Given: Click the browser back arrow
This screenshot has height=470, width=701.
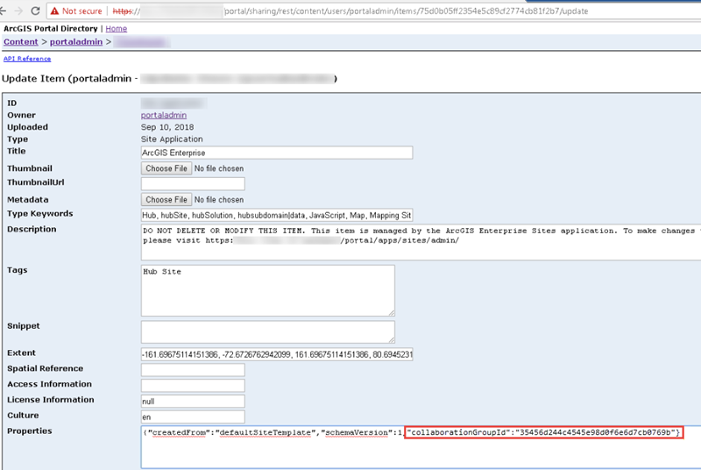Looking at the screenshot, I should [x=3, y=11].
